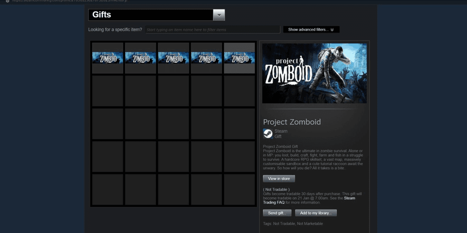
Task: Open the Gifts inventory dropdown arrow
Action: (219, 15)
